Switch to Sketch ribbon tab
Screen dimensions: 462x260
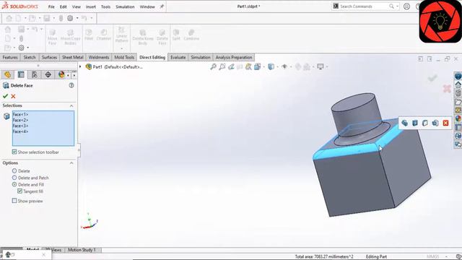[x=30, y=57]
